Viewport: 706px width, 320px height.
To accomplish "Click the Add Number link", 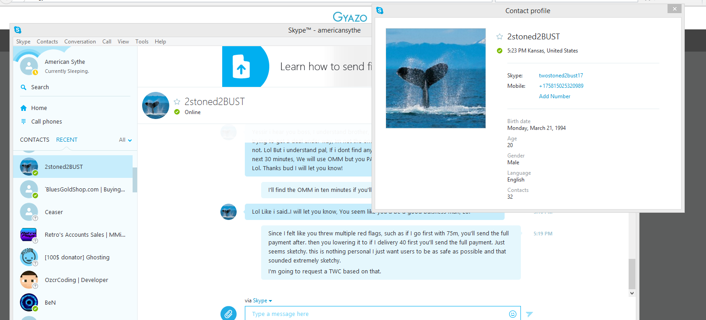I will (x=554, y=96).
